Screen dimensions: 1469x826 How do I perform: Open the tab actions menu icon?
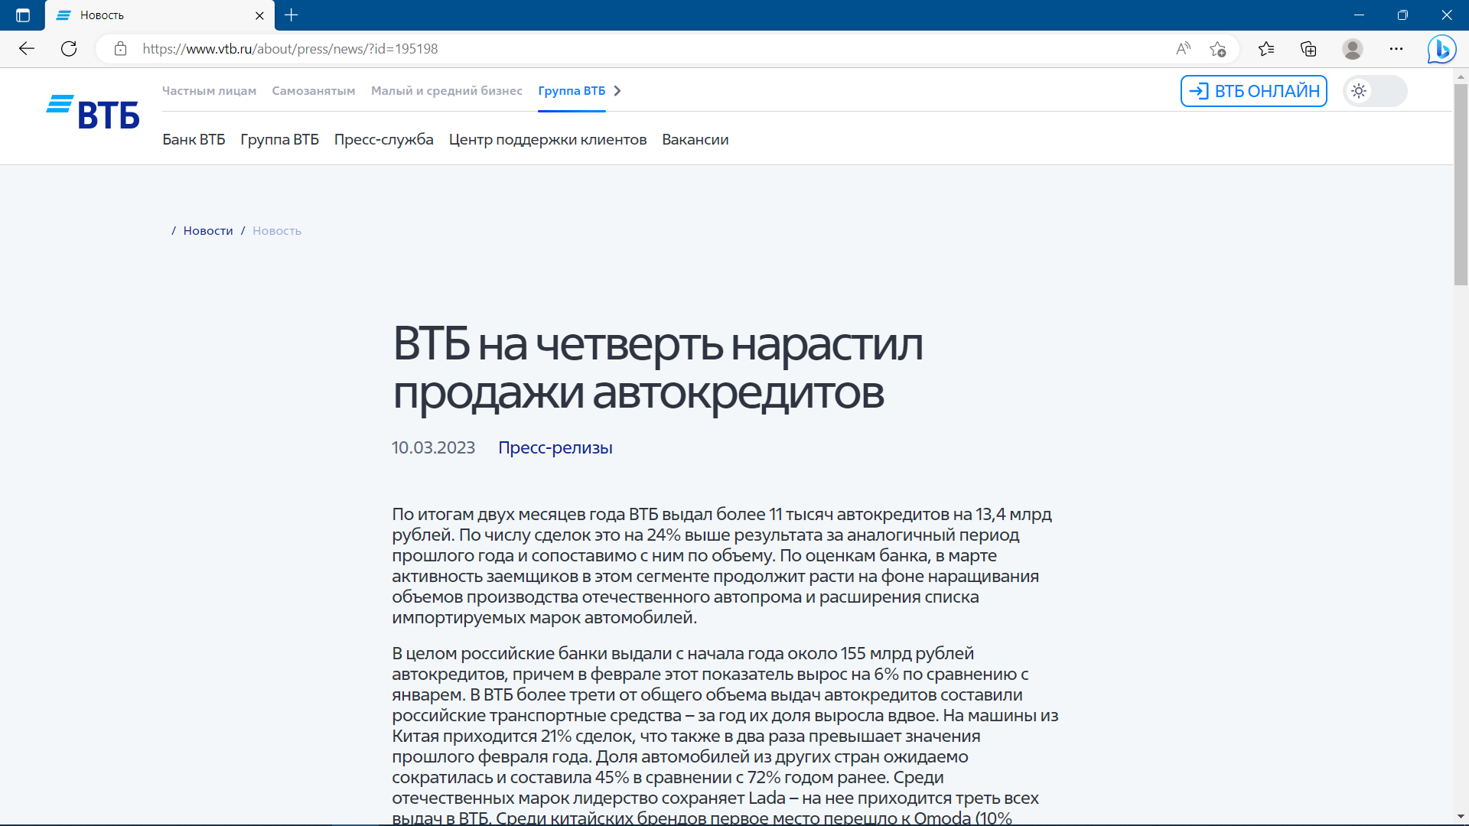pyautogui.click(x=23, y=15)
